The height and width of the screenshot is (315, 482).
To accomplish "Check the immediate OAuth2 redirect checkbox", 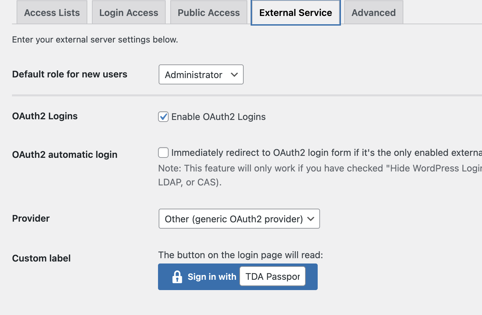I will pyautogui.click(x=163, y=153).
